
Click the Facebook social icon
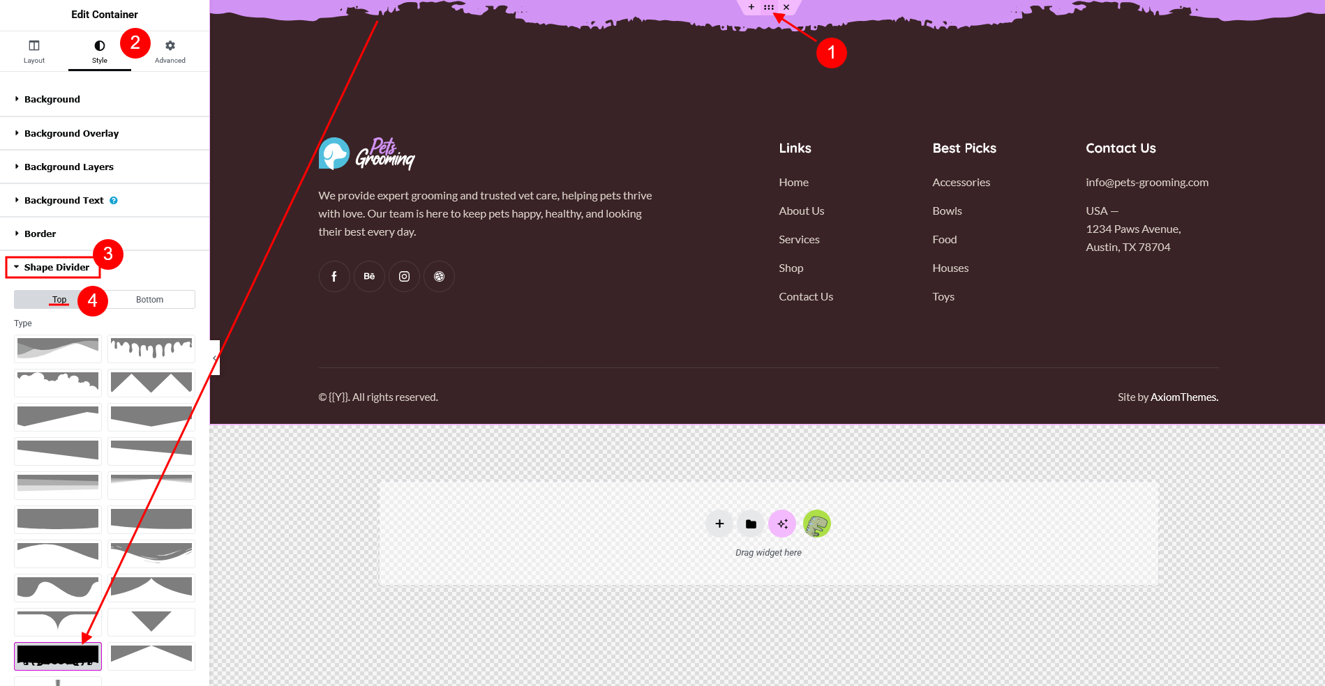334,277
